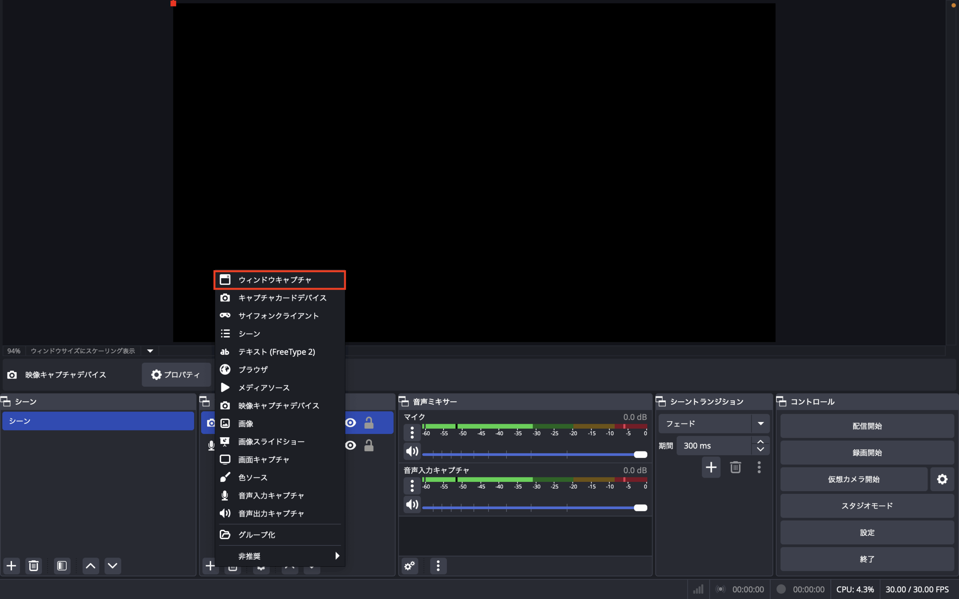Open 設定 button in controls
This screenshot has width=959, height=599.
pyautogui.click(x=867, y=532)
